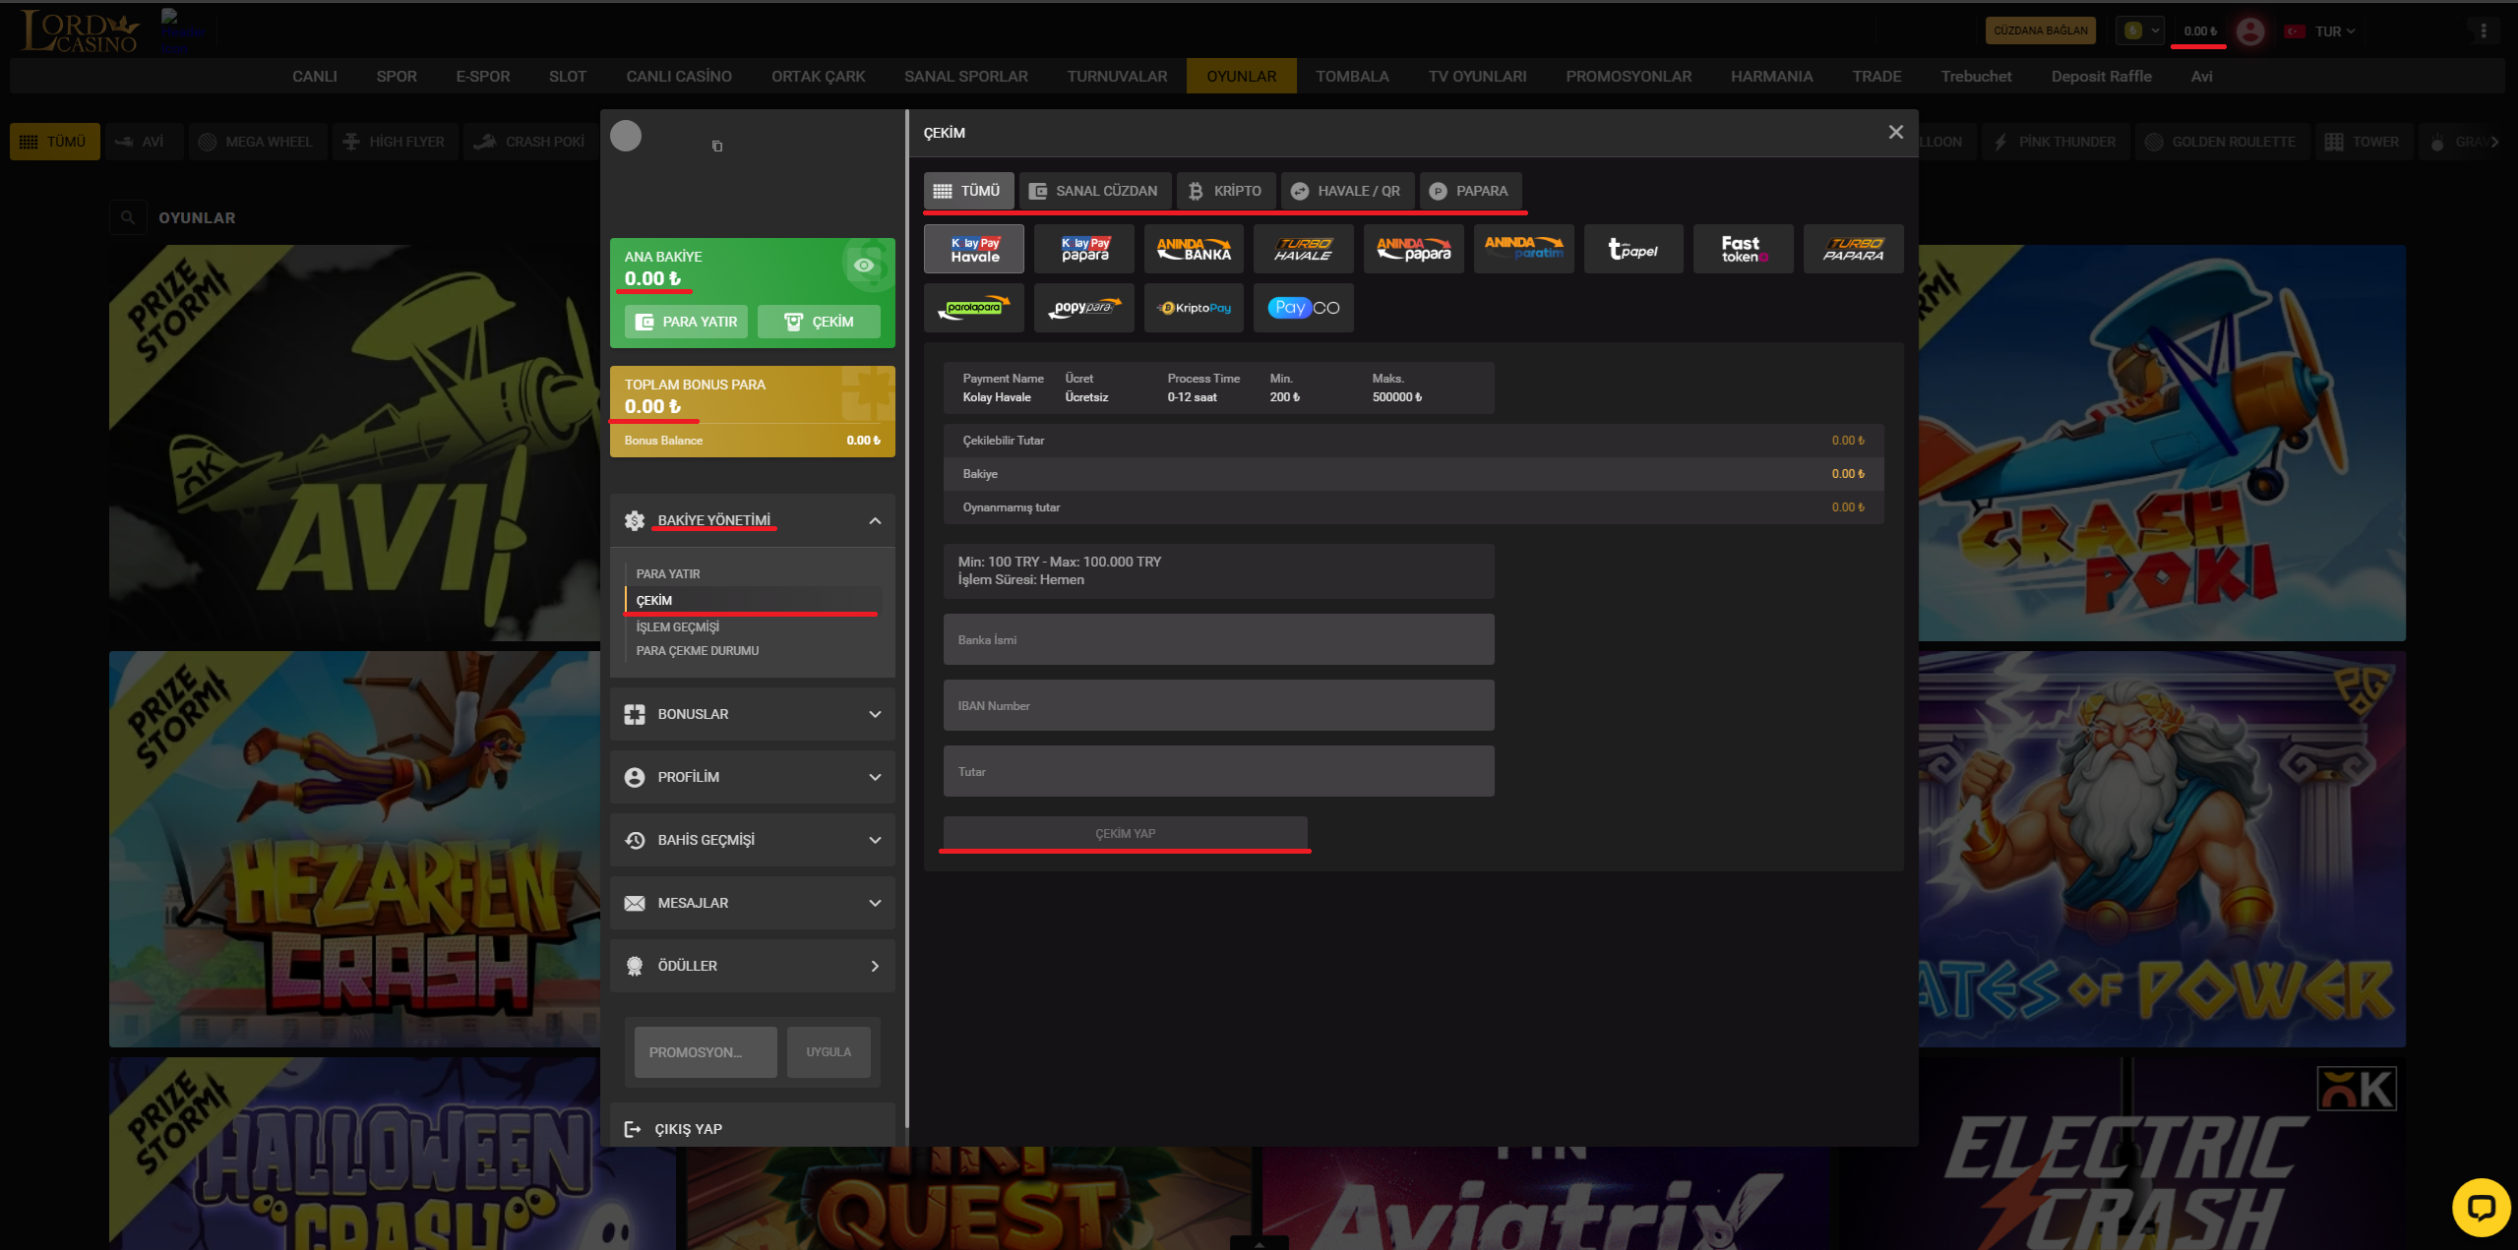
Task: Click the UYGULA promo button
Action: coord(829,1052)
